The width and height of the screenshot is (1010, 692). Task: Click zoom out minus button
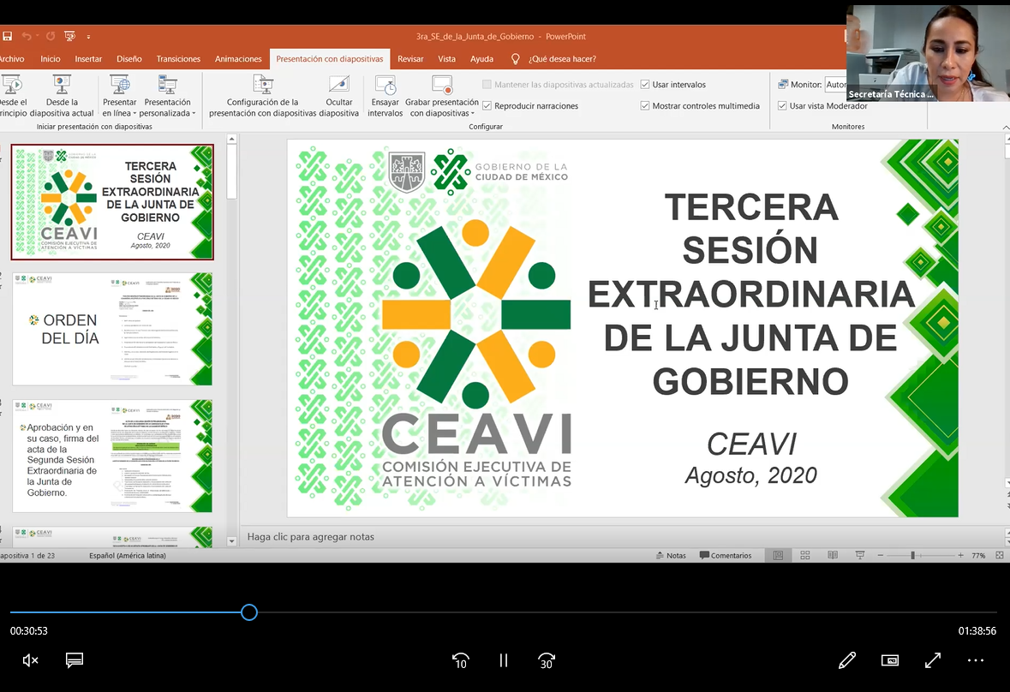(x=881, y=556)
